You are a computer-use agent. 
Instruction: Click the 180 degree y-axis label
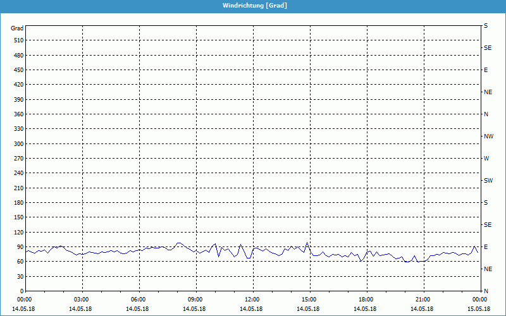coord(18,203)
